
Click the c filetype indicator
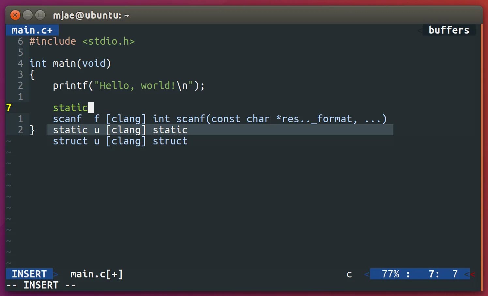click(349, 274)
